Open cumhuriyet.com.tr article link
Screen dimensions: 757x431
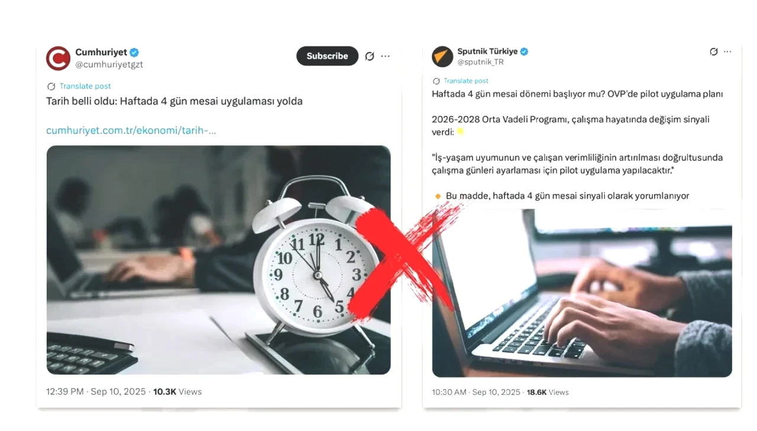pyautogui.click(x=131, y=131)
